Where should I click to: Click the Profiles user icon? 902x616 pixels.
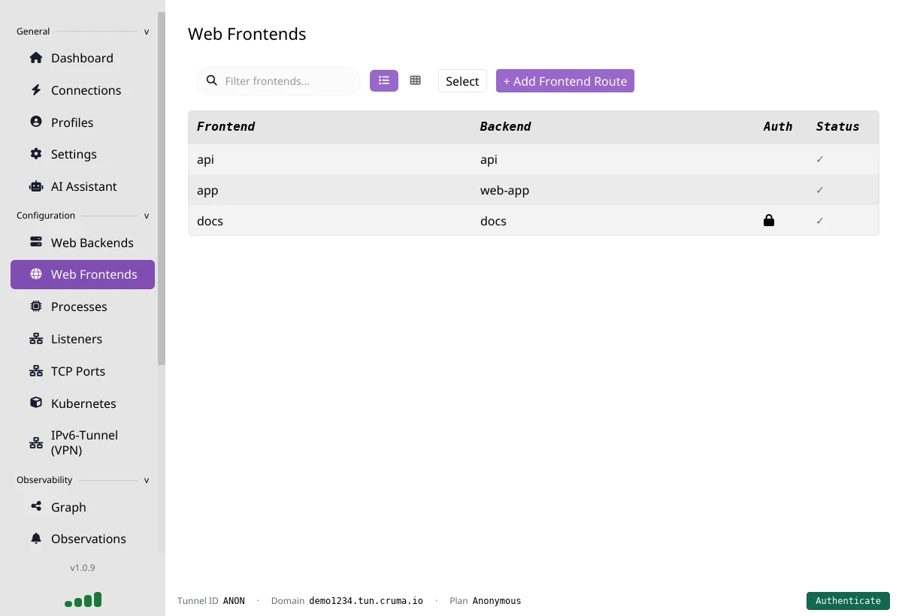[x=36, y=122]
